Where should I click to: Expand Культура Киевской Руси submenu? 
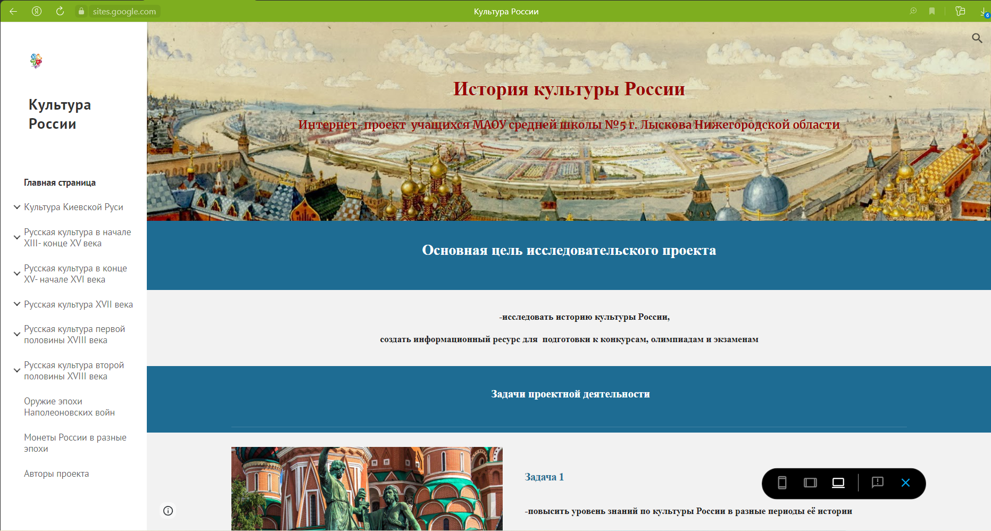[17, 207]
